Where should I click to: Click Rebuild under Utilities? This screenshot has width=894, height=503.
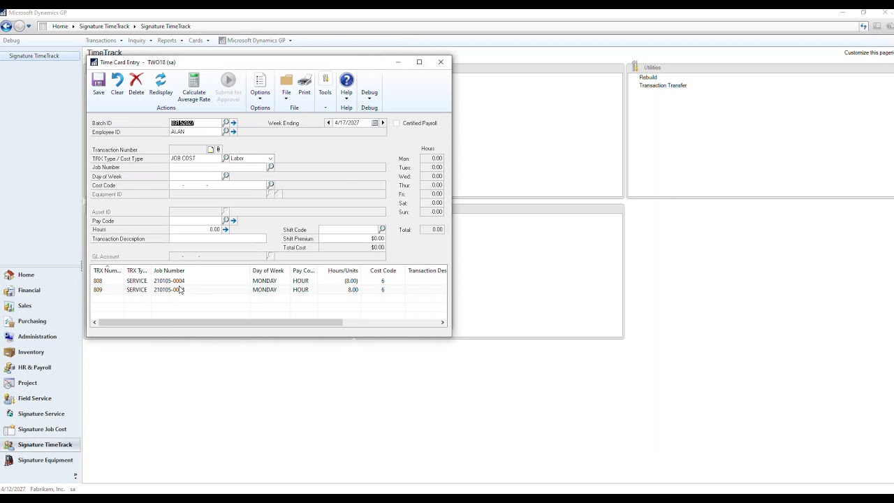pyautogui.click(x=648, y=78)
